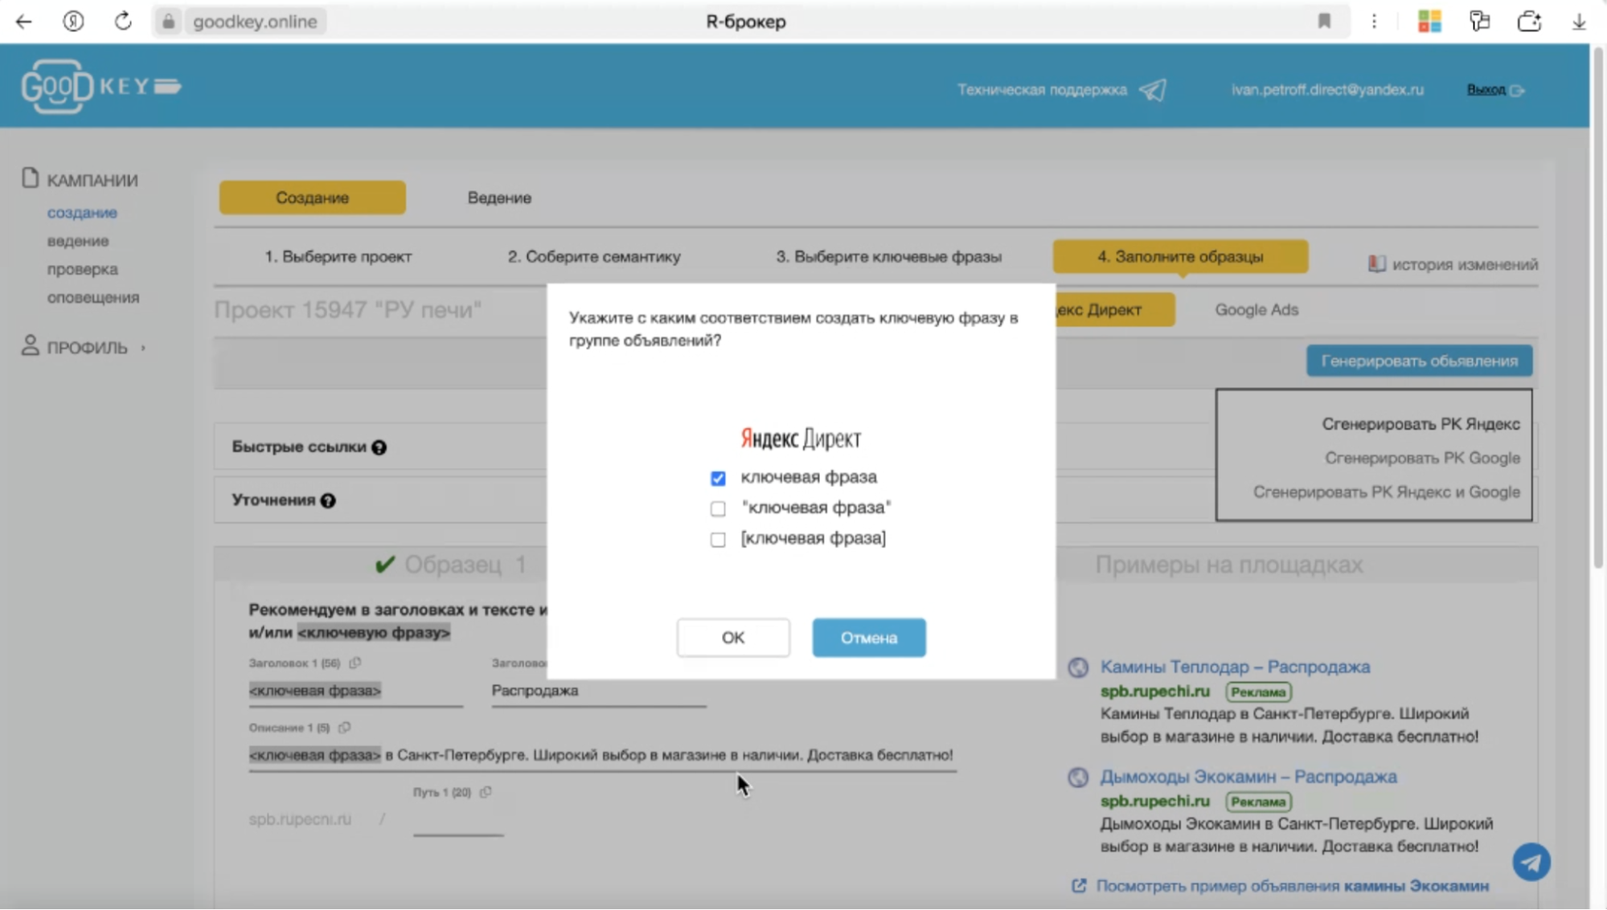Choose Сгенерировать РК Яндекс option
This screenshot has height=910, width=1607.
[1420, 424]
